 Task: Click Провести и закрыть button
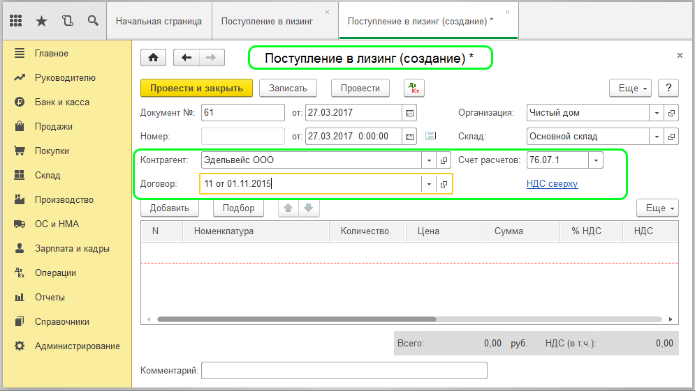[196, 88]
